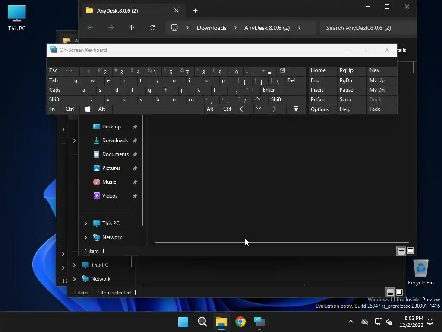Select Network in the back Explorer window
The height and width of the screenshot is (332, 442).
101,279
